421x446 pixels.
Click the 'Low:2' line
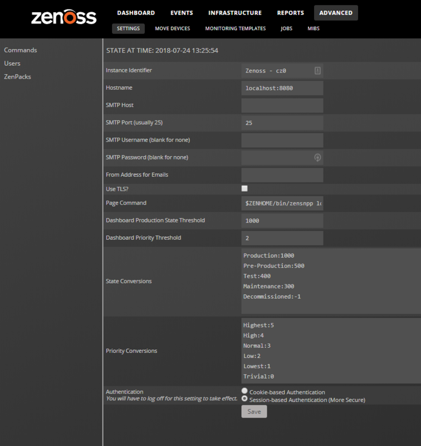pyautogui.click(x=252, y=356)
